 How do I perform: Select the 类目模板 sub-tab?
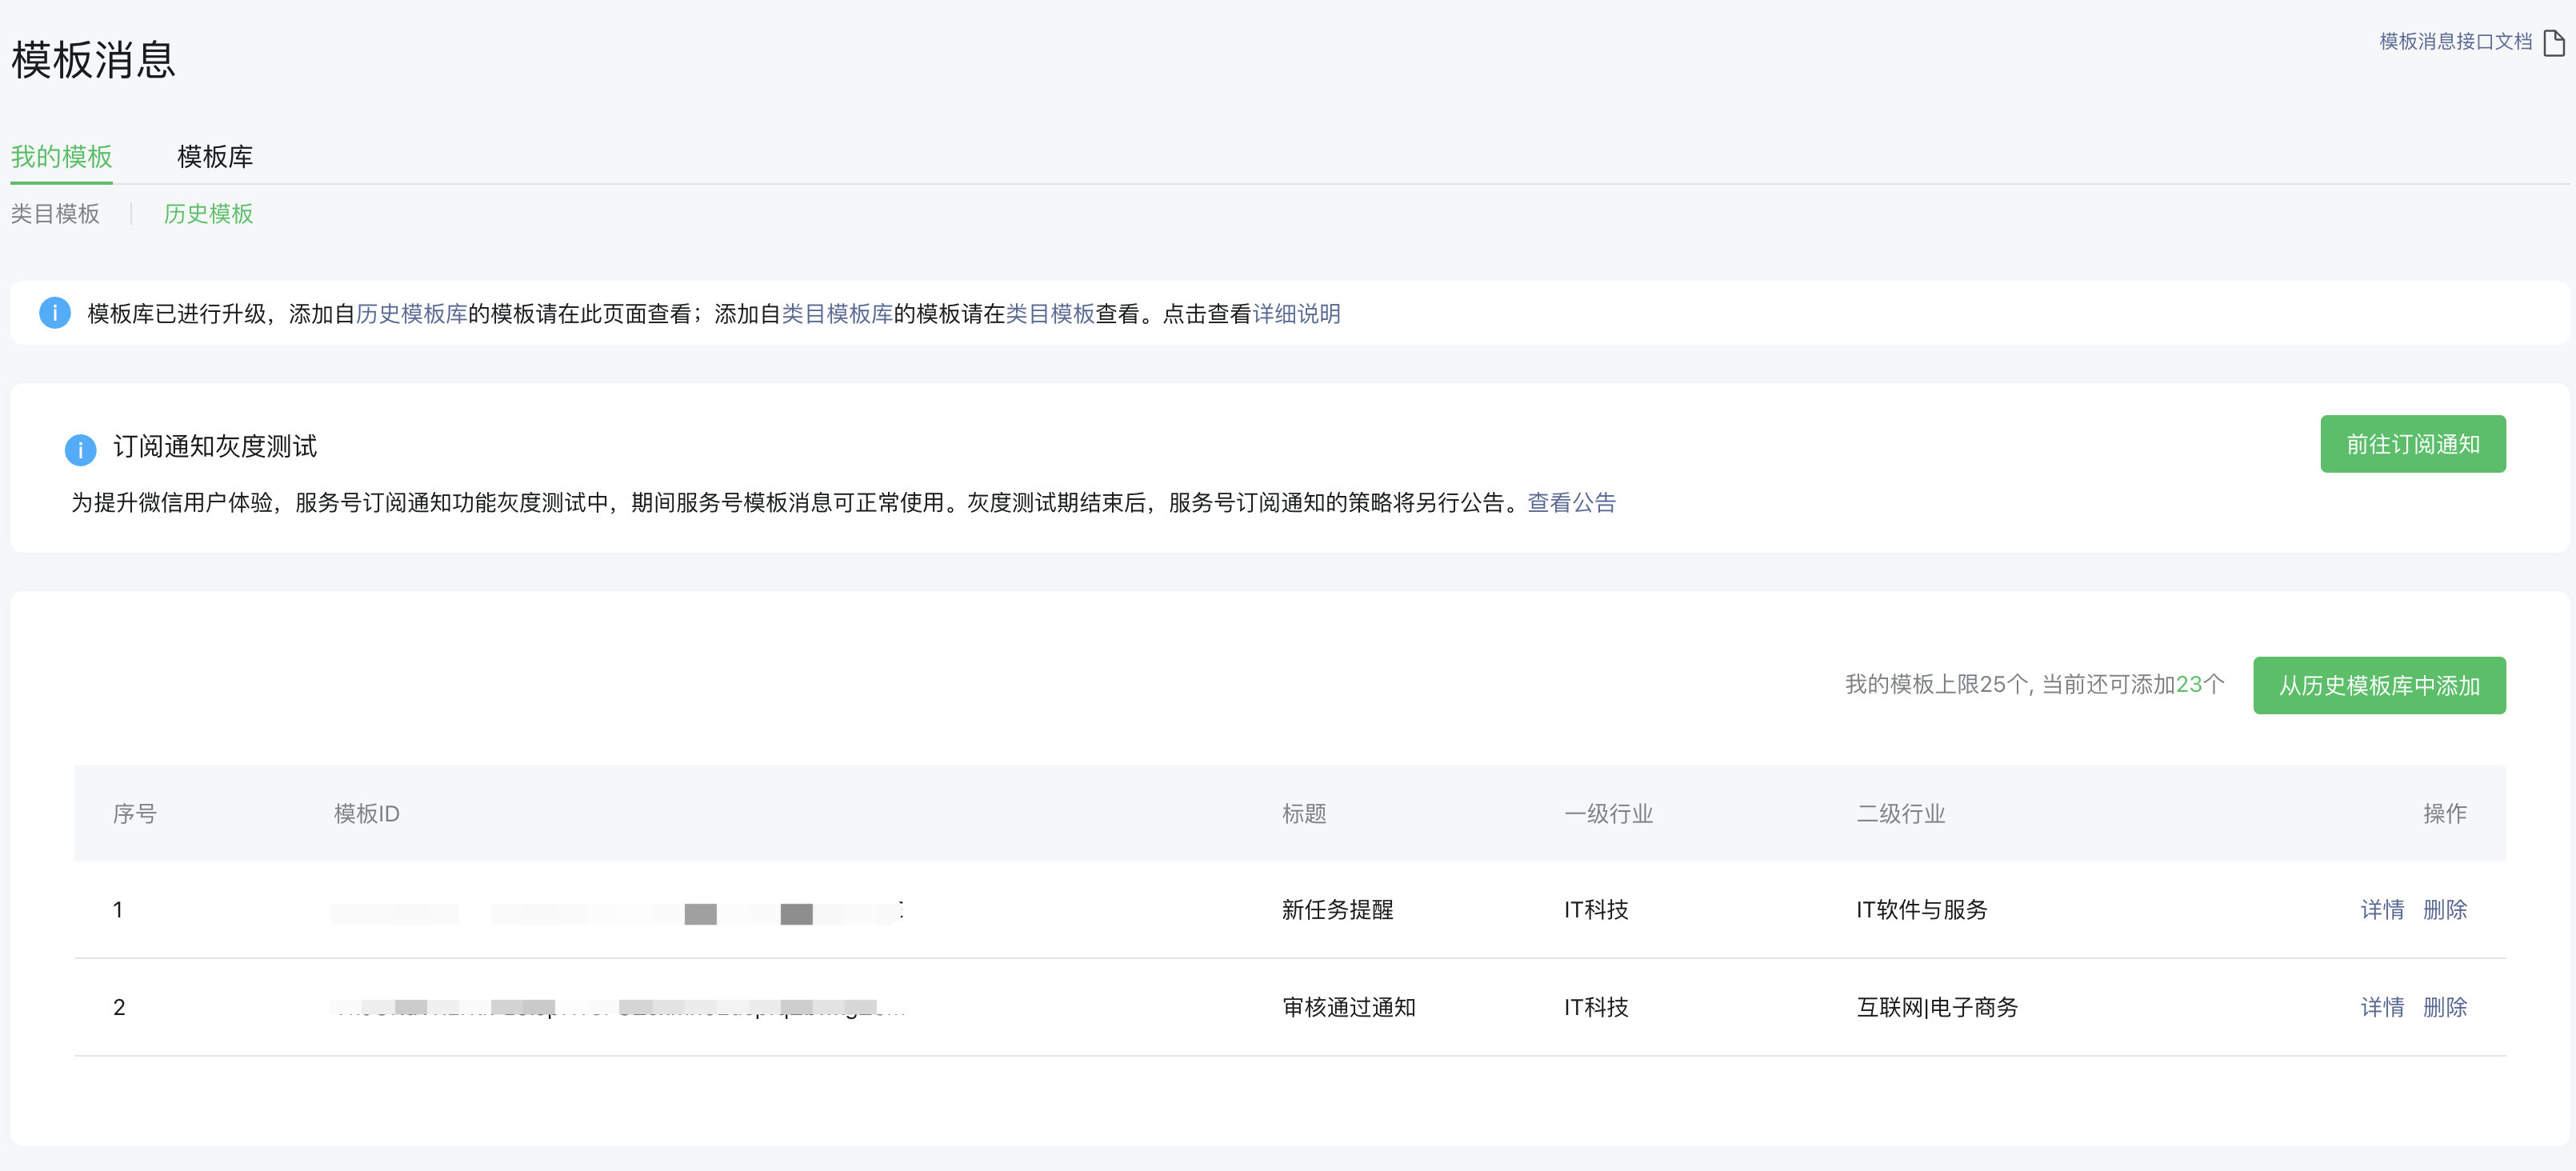point(55,214)
